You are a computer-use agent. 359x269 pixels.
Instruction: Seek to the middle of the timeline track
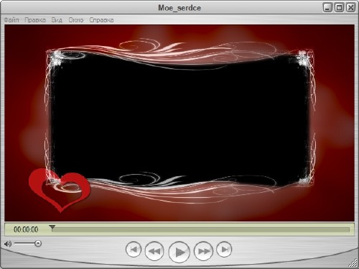pos(200,230)
